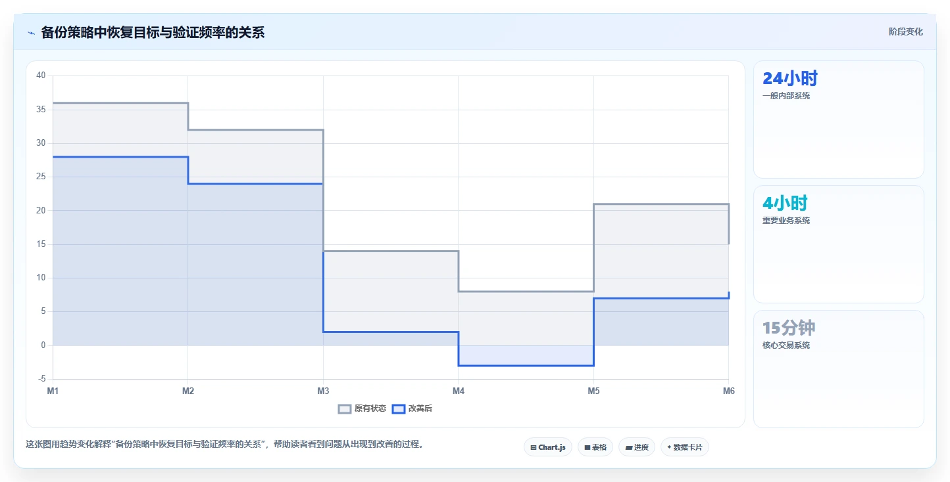Click the 阶段变化 label in header
Image resolution: width=950 pixels, height=482 pixels.
(x=906, y=32)
